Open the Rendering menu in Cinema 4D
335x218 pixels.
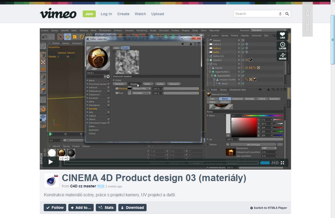click(142, 30)
